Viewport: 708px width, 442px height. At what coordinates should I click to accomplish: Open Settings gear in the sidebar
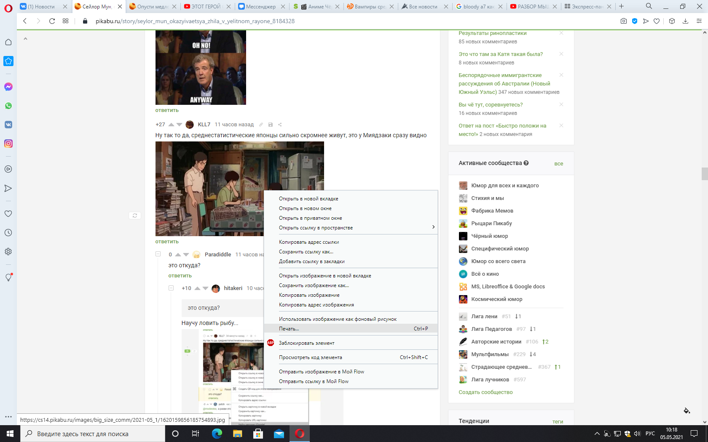pos(8,251)
